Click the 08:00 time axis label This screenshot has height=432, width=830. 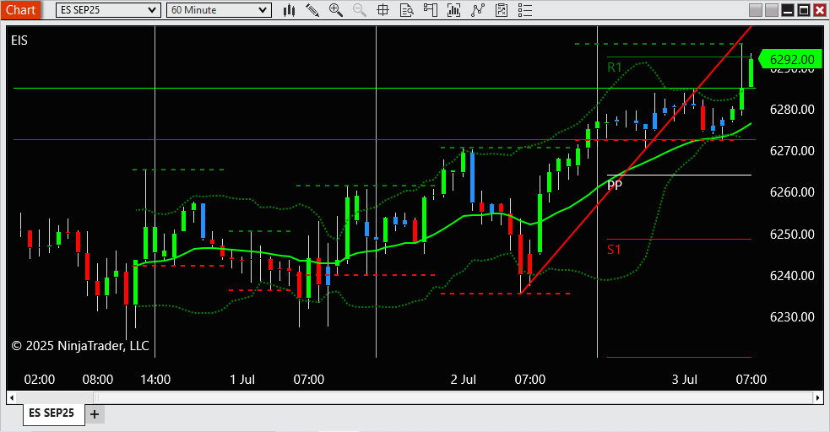(x=98, y=379)
